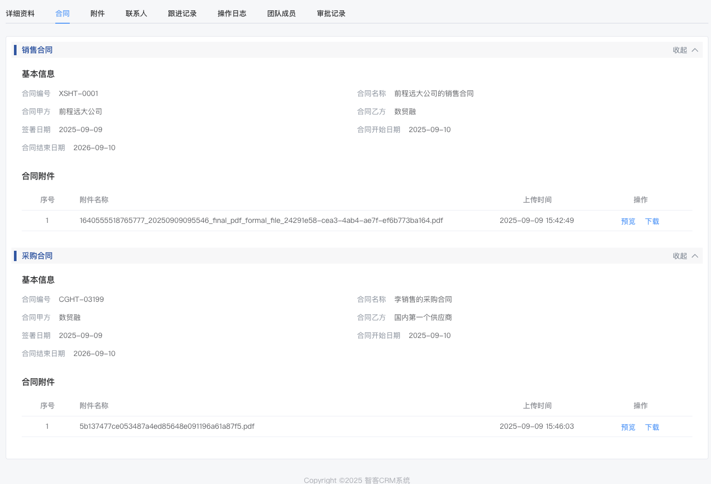Viewport: 711px width, 484px height.
Task: Download the purchase contract PDF attachment
Action: pyautogui.click(x=652, y=427)
